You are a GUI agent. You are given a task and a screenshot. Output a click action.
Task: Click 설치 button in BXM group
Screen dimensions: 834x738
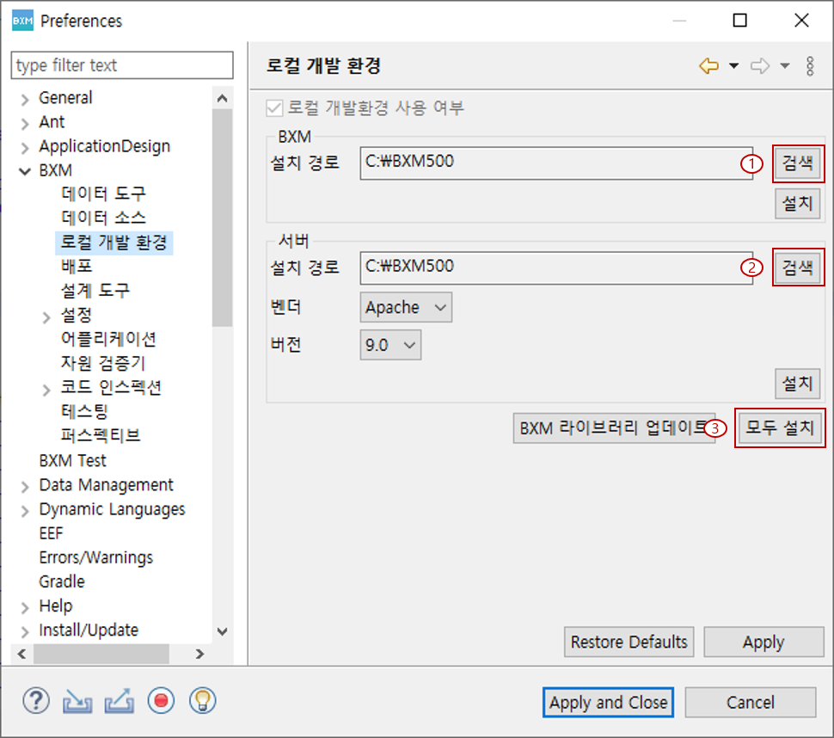[797, 203]
